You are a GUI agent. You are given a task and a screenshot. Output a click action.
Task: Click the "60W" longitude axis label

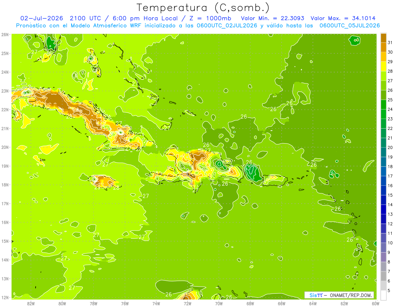click(375, 303)
